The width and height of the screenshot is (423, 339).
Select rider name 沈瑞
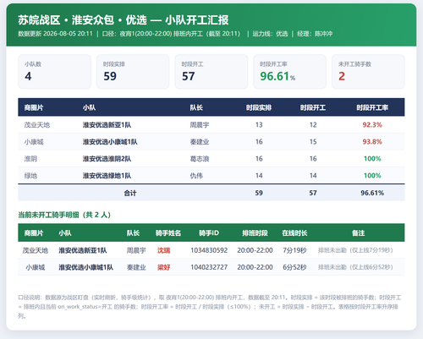tap(163, 250)
